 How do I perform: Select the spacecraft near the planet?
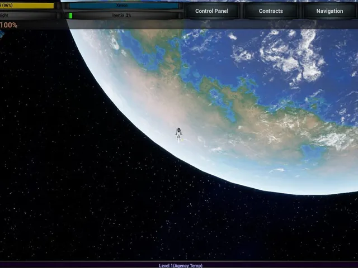[179, 135]
